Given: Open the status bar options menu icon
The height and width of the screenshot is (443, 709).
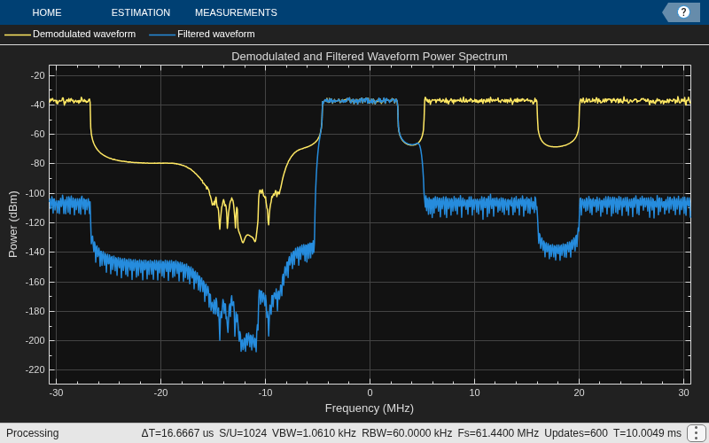Looking at the screenshot, I should point(695,433).
